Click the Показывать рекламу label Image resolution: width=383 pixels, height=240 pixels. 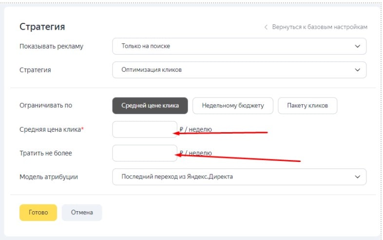pos(51,46)
